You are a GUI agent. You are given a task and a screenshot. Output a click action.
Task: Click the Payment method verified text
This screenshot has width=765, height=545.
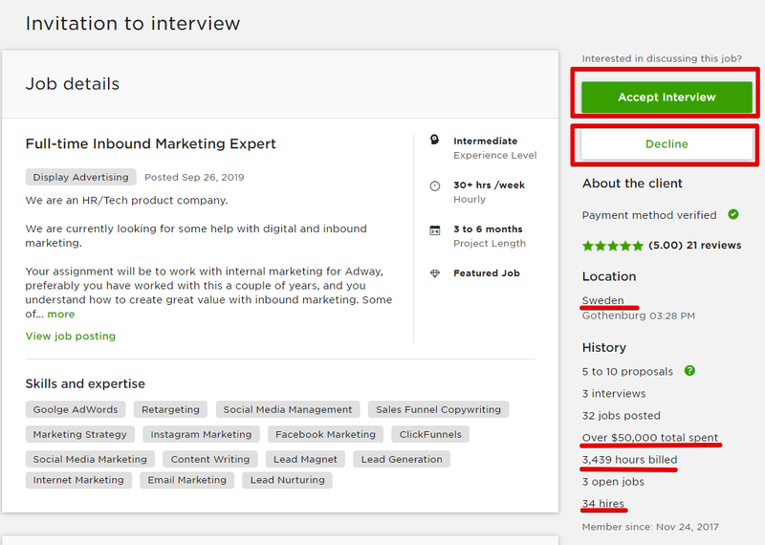coord(649,215)
